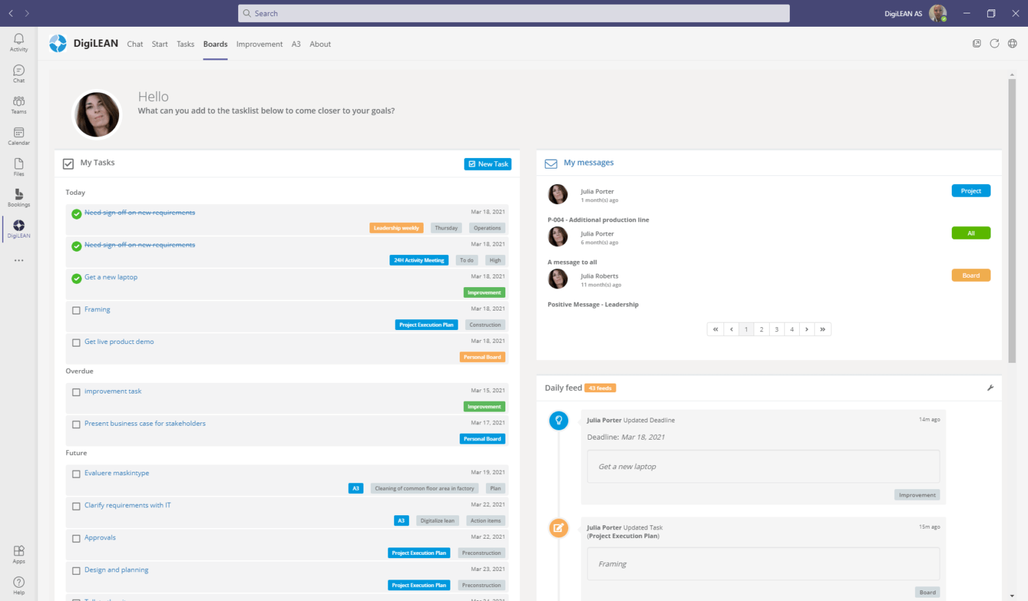Create a task with the New Task button
The width and height of the screenshot is (1028, 601).
487,163
